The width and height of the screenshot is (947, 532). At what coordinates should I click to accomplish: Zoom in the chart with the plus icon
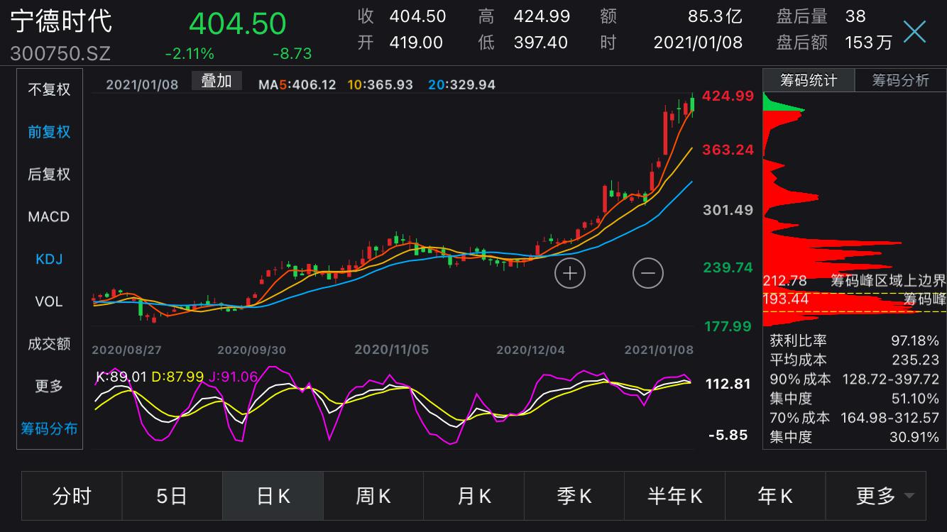point(570,273)
